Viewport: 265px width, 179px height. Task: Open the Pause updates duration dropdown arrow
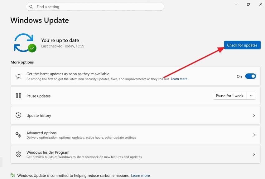pos(251,96)
